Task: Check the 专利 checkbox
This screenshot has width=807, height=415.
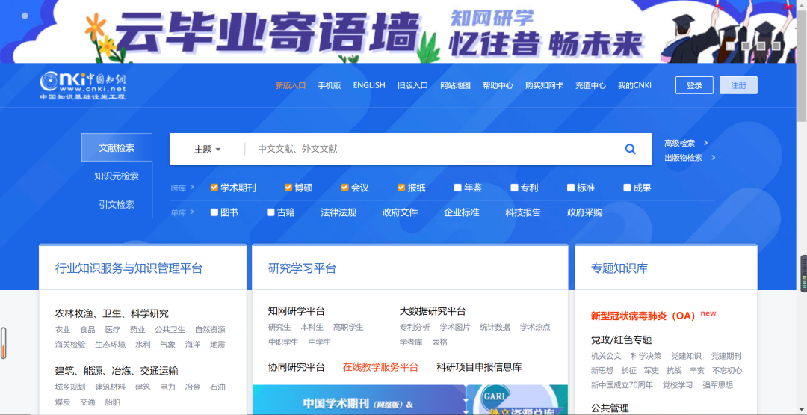Action: pos(514,188)
